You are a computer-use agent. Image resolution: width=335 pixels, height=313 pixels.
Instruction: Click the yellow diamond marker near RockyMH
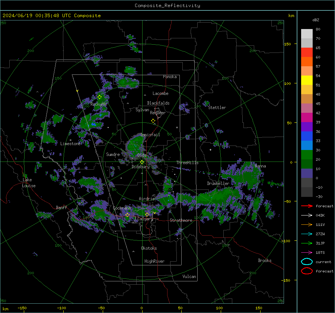[x=99, y=97]
